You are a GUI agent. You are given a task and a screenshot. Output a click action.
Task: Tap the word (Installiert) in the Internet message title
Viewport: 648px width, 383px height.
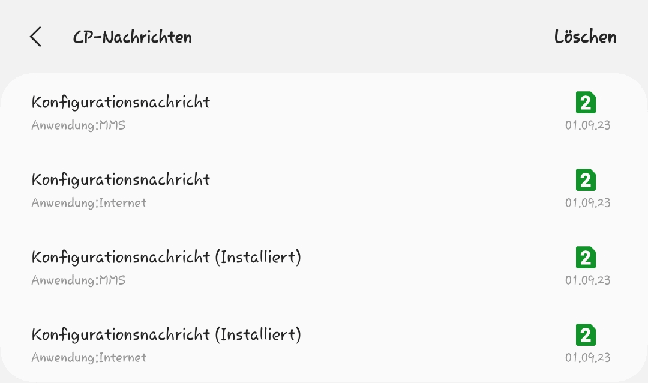257,334
